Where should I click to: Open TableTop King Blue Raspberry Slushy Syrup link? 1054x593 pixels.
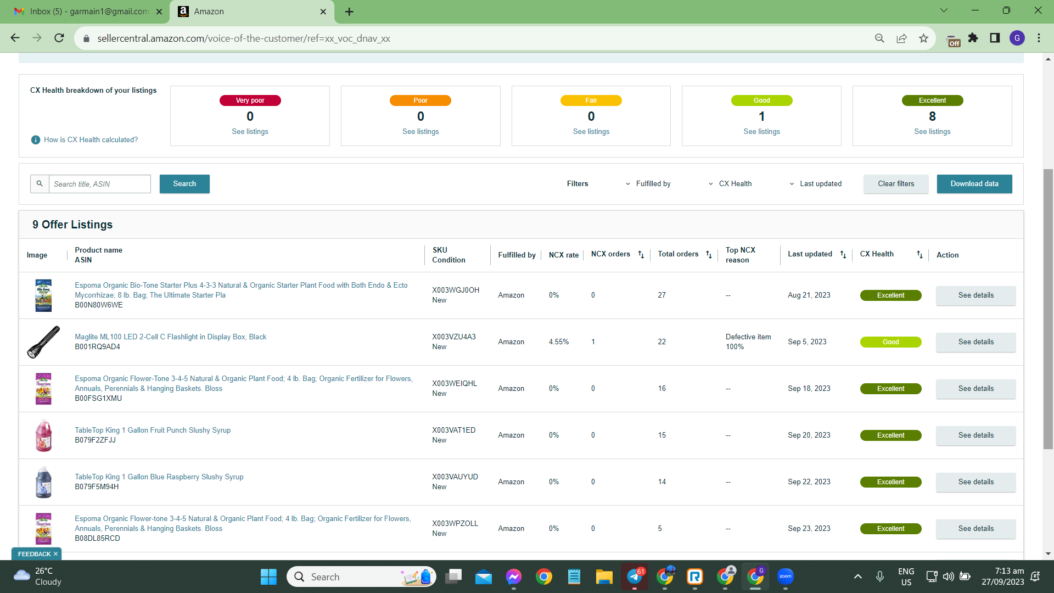(x=159, y=477)
